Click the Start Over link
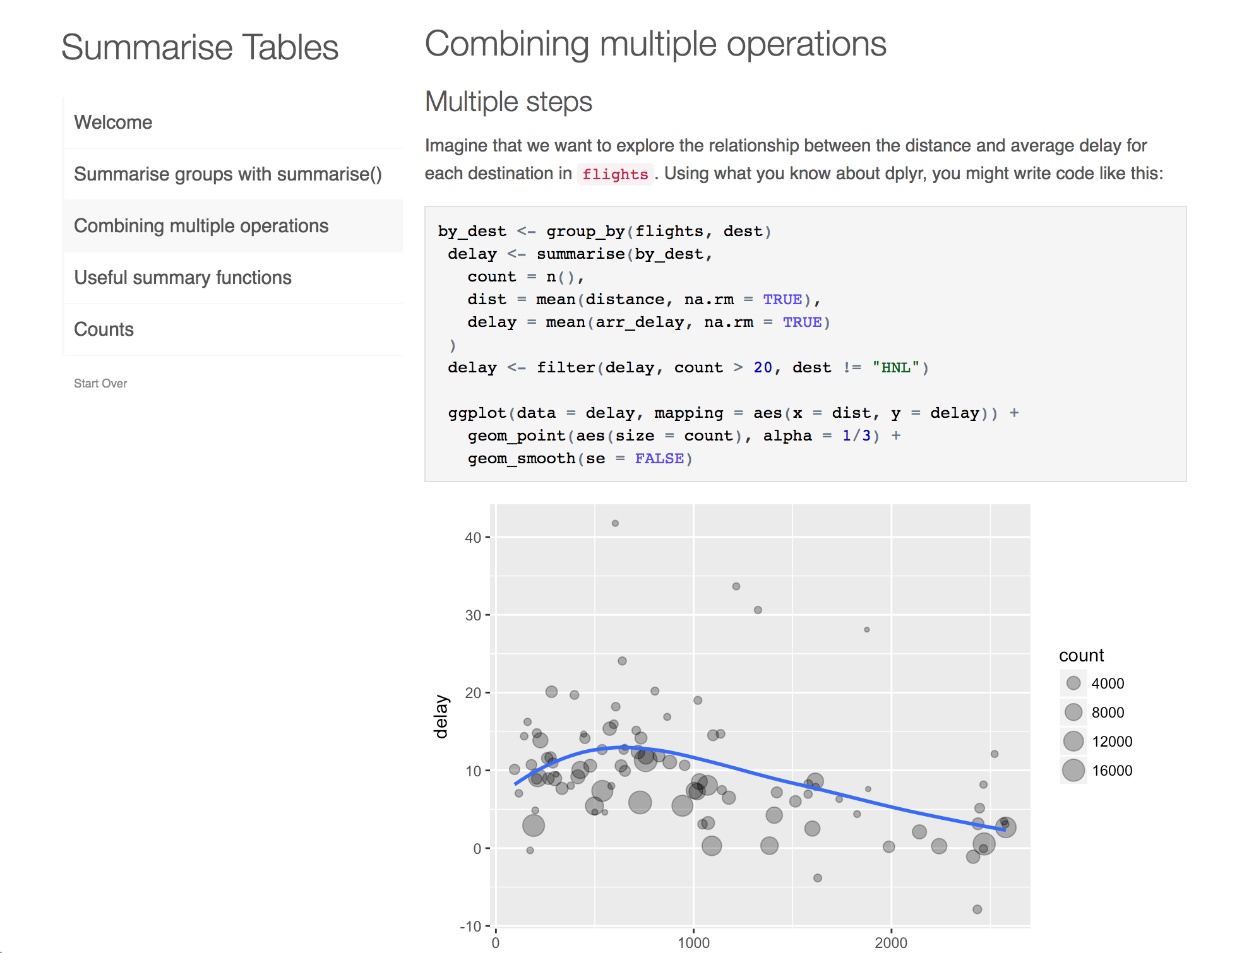Screen dimensions: 1249x953 (100, 383)
